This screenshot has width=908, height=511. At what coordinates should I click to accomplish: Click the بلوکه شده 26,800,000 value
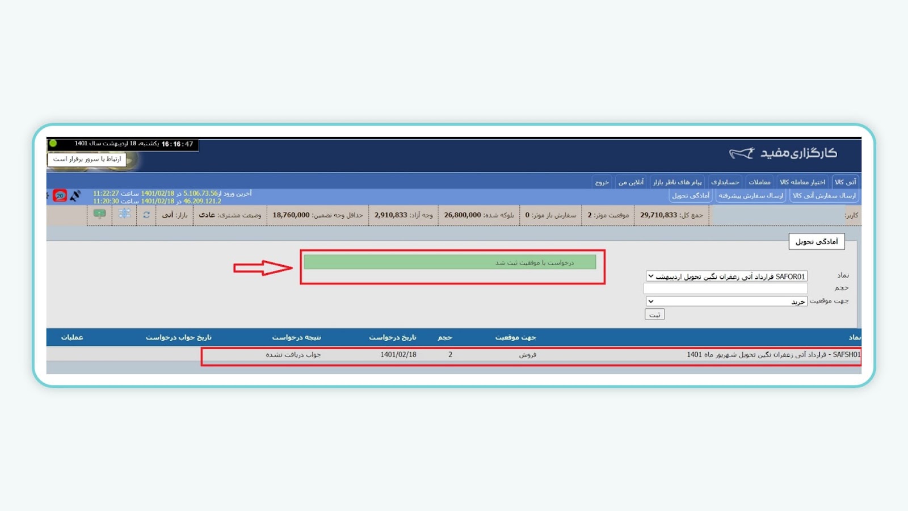coord(479,215)
